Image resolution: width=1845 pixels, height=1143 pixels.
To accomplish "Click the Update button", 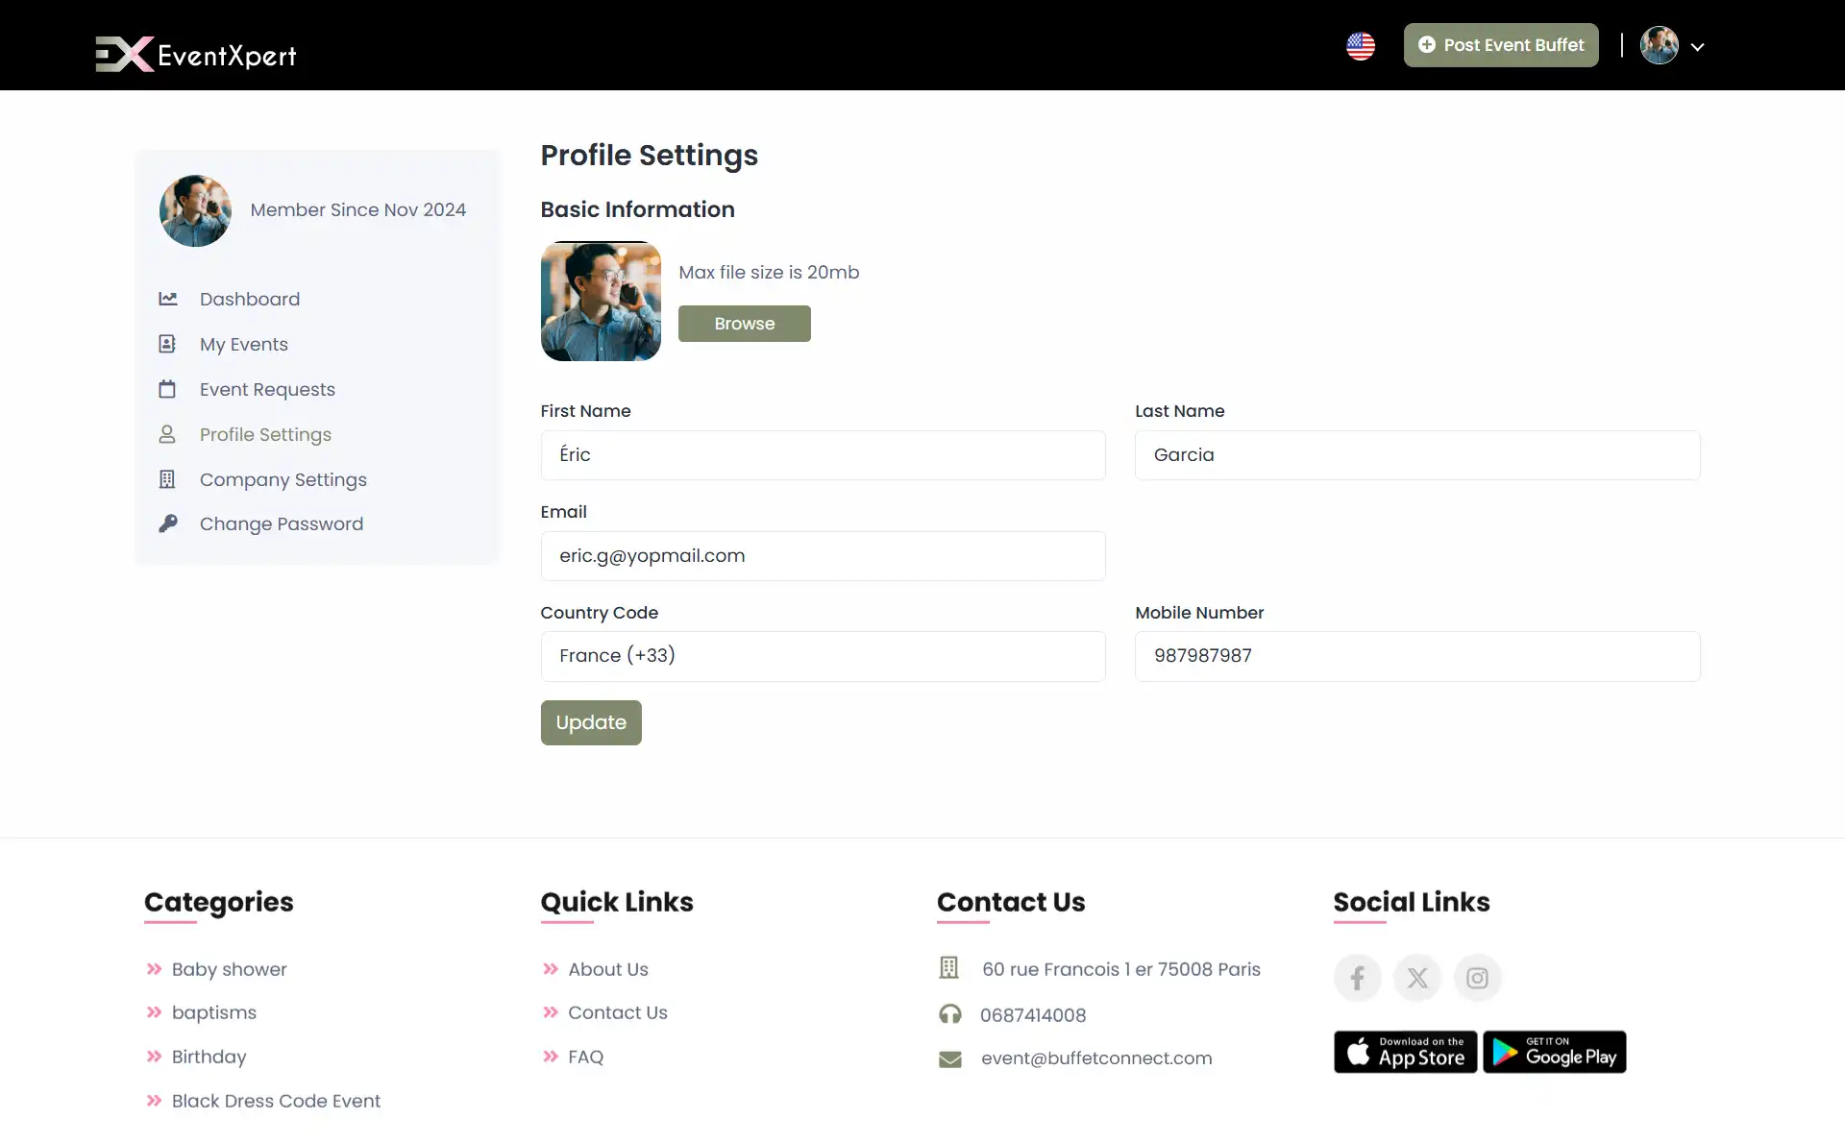I will 590,722.
